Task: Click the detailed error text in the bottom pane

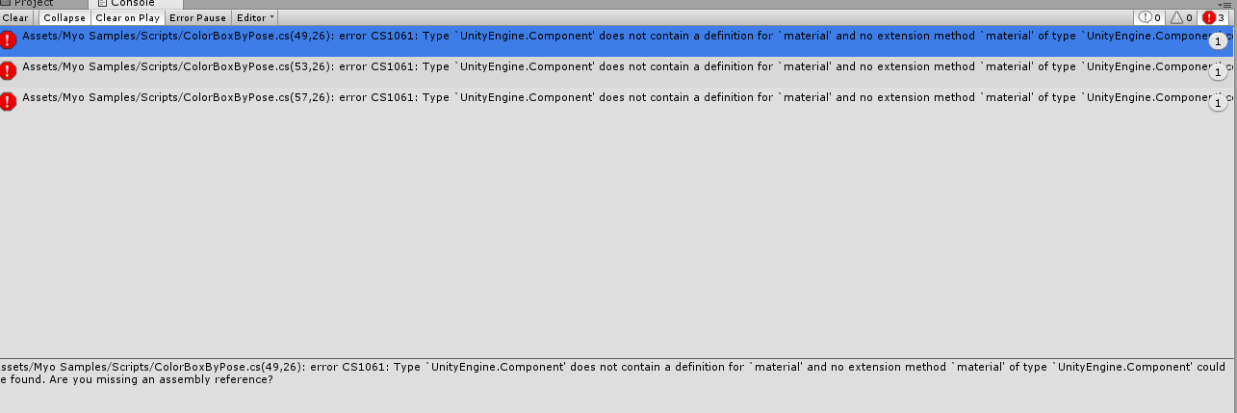Action: coord(613,373)
